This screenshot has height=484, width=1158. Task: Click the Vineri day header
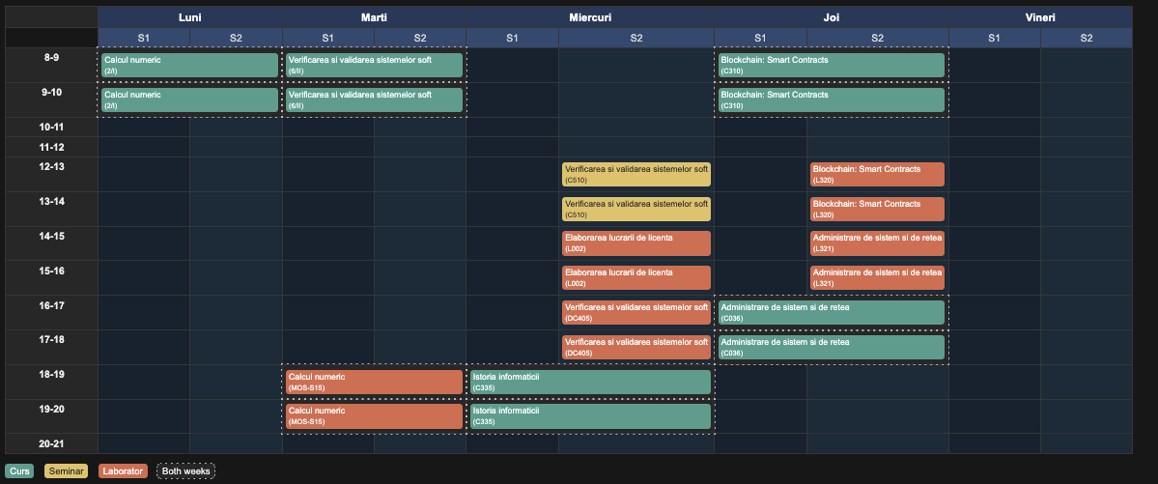1040,17
